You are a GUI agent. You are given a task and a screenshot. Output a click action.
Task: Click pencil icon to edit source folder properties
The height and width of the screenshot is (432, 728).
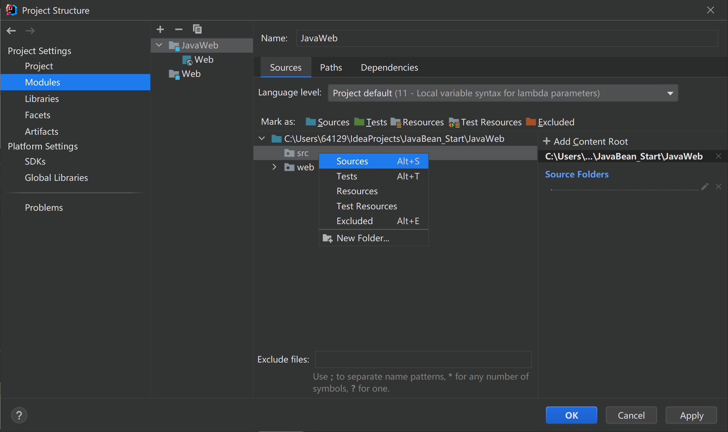click(705, 187)
